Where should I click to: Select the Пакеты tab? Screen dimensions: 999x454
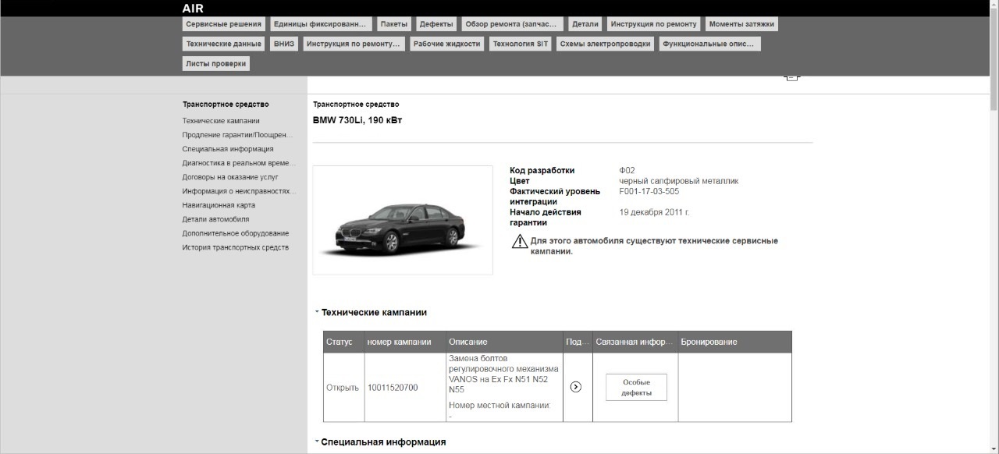point(393,24)
